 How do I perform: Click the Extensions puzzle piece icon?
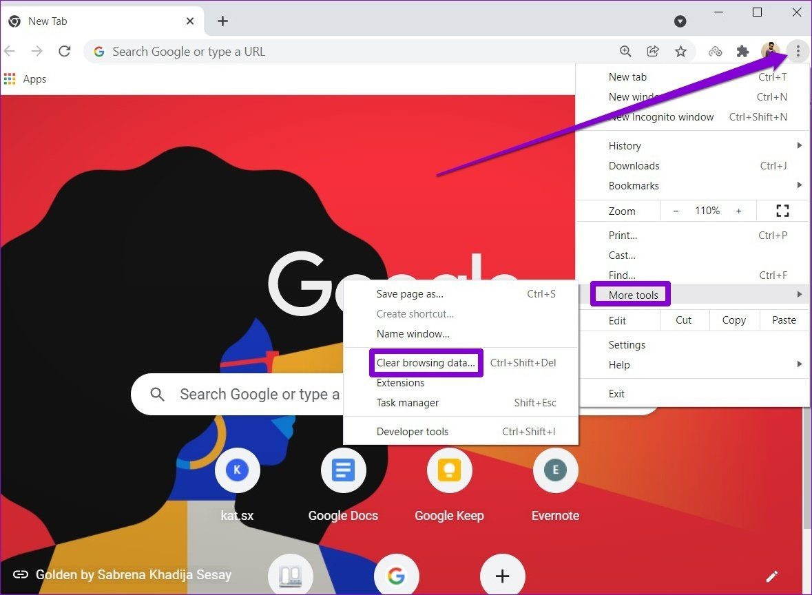(x=742, y=51)
